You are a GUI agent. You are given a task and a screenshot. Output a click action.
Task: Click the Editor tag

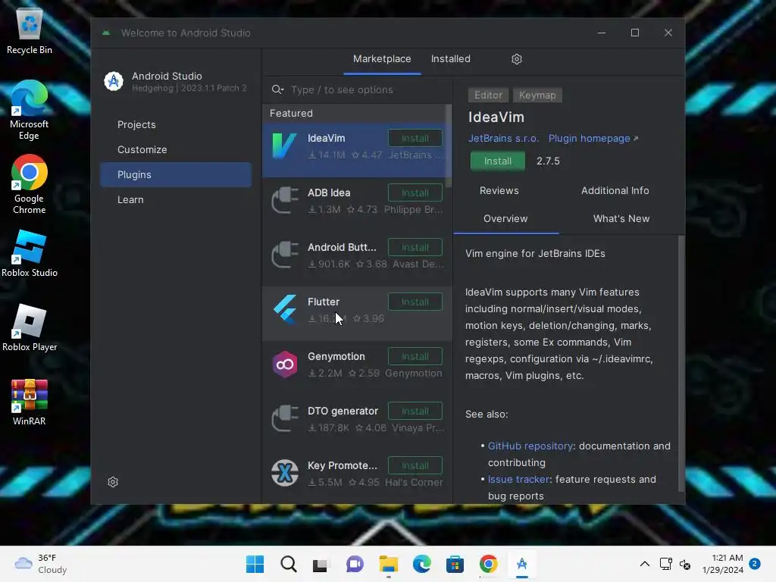click(488, 95)
